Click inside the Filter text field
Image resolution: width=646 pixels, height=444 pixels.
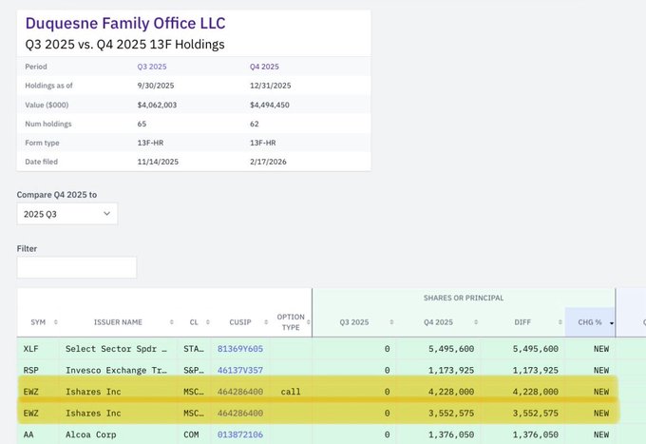coord(76,267)
